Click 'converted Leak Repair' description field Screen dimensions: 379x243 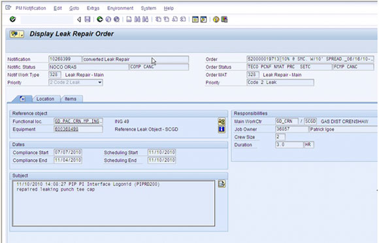click(135, 59)
